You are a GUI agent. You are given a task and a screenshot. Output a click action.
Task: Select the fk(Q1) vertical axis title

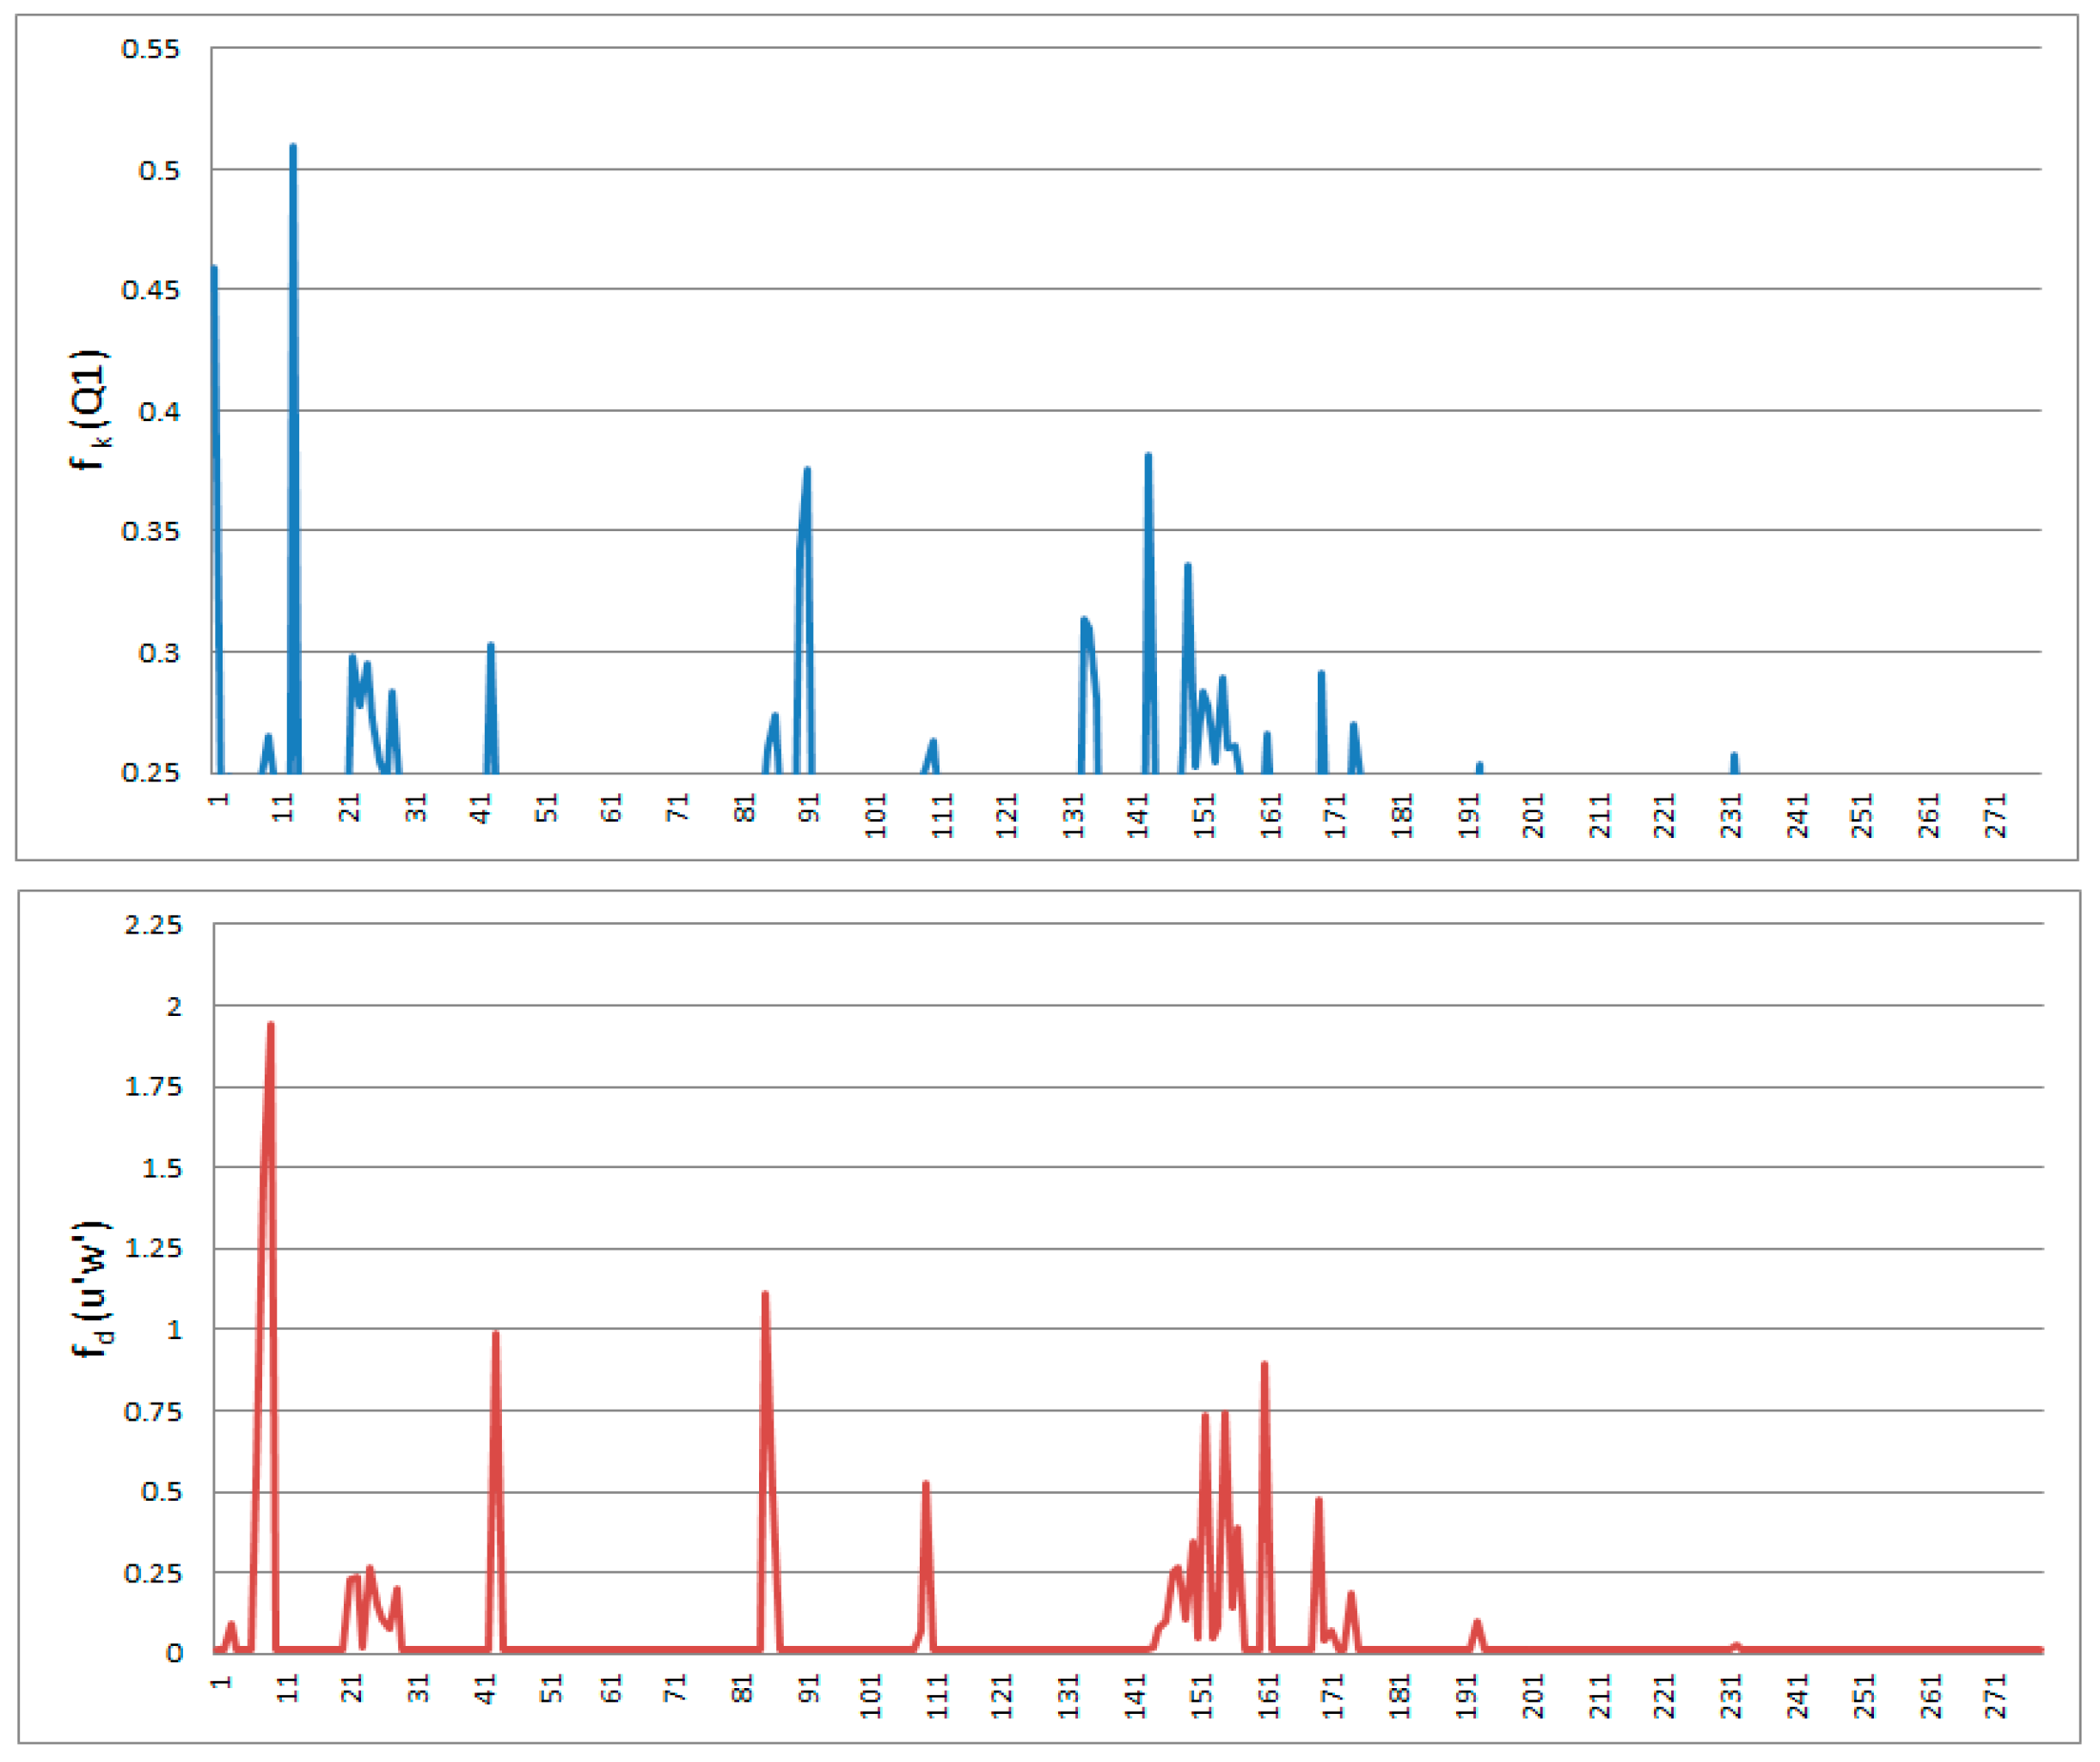point(90,410)
